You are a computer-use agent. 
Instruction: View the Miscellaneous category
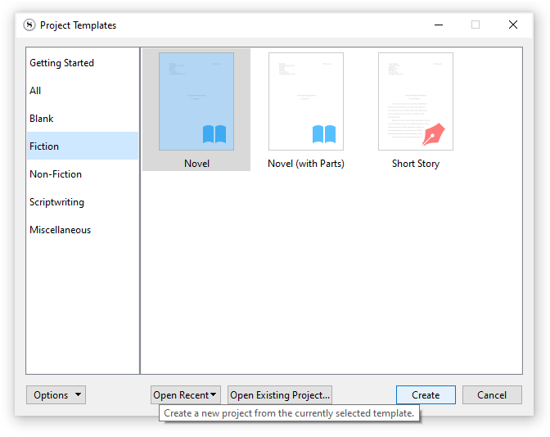[61, 230]
